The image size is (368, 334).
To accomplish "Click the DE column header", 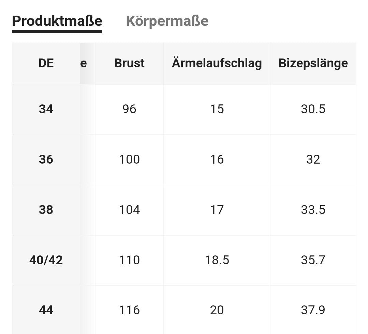I will 46,63.
